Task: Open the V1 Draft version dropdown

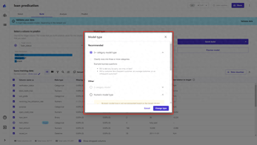Action: coord(198,5)
